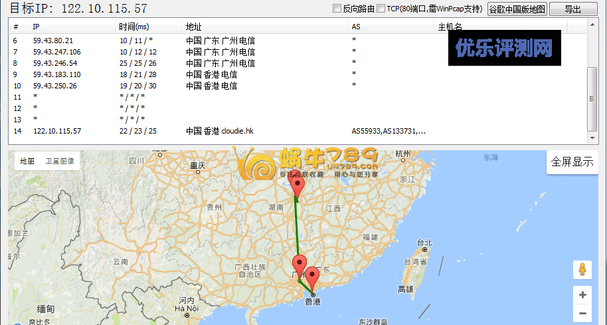607x325 pixels.
Task: Sort by the AS column header
Action: 391,27
